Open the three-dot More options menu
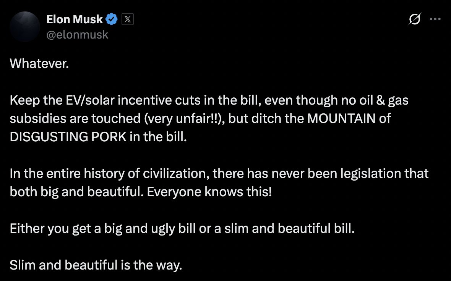 click(x=435, y=20)
